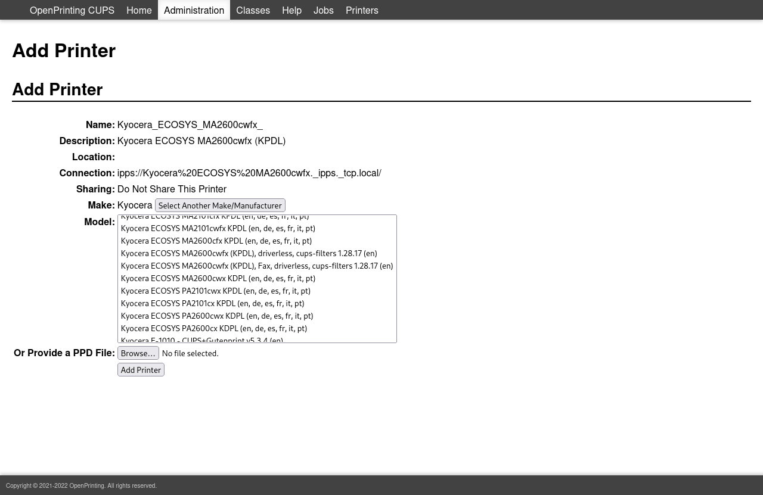The height and width of the screenshot is (495, 763).
Task: Click the Add Printer submit button
Action: (141, 370)
